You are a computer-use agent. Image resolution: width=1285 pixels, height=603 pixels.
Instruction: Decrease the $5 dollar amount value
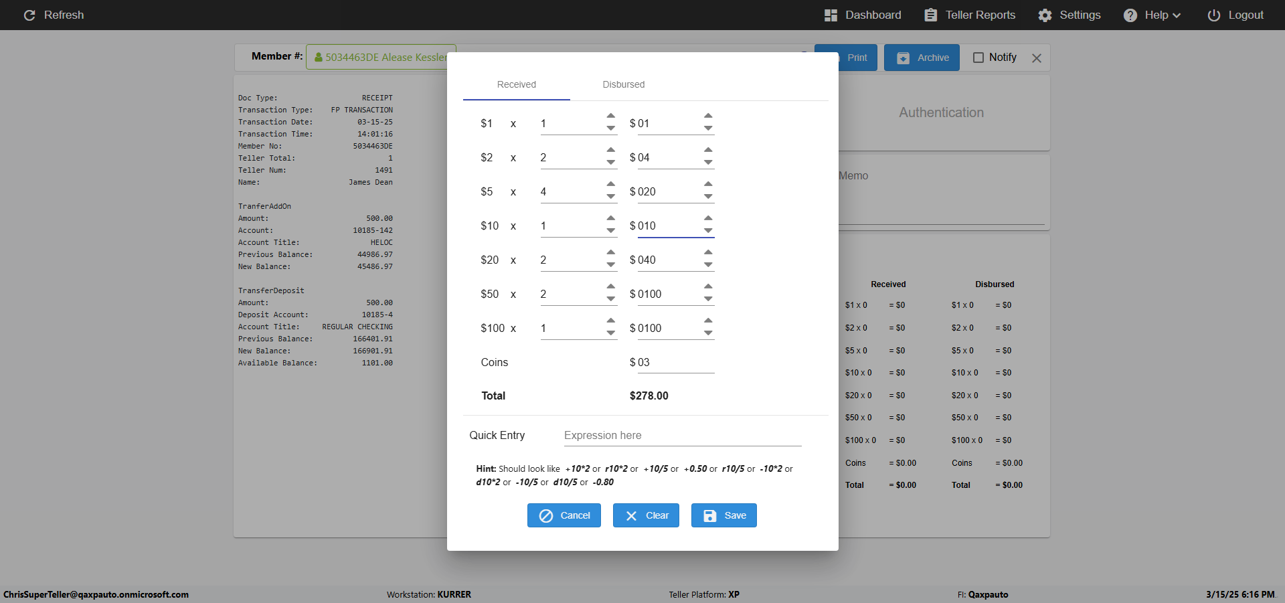pyautogui.click(x=708, y=196)
